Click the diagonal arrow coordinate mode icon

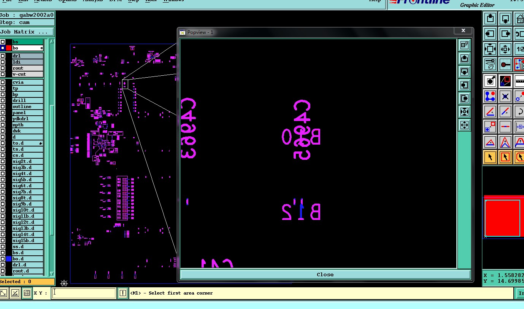[3, 293]
